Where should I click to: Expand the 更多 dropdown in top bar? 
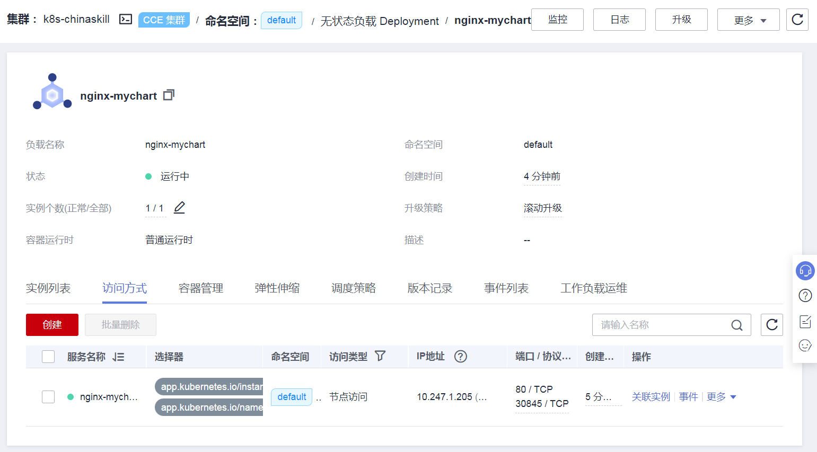(x=748, y=20)
